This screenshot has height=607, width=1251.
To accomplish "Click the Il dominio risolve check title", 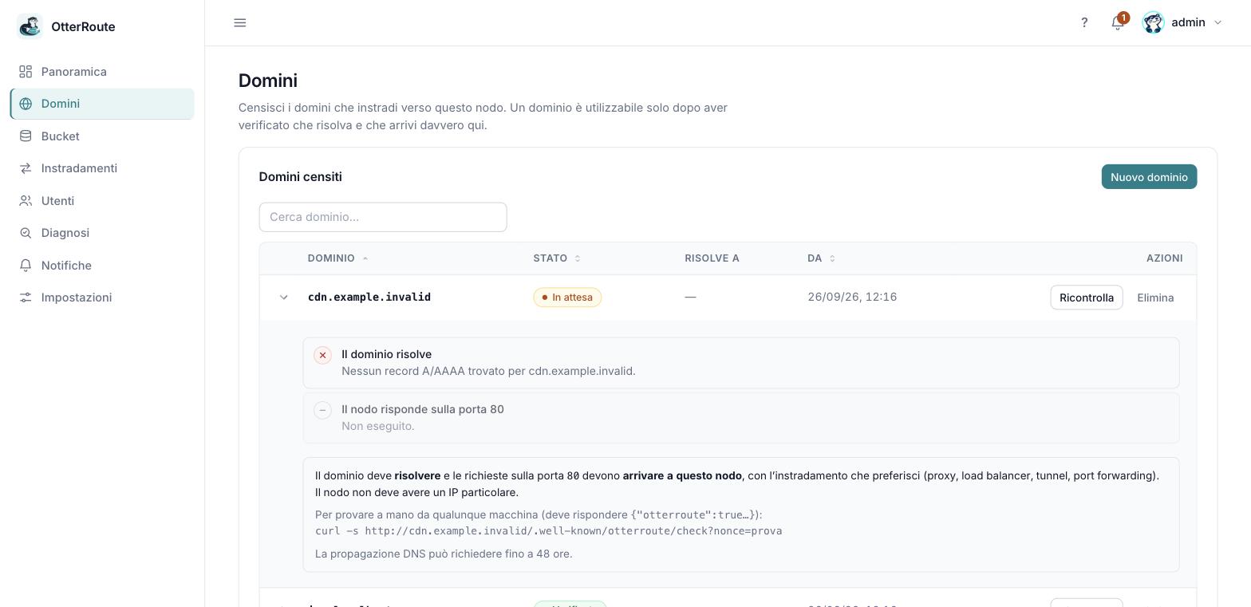I will point(386,354).
